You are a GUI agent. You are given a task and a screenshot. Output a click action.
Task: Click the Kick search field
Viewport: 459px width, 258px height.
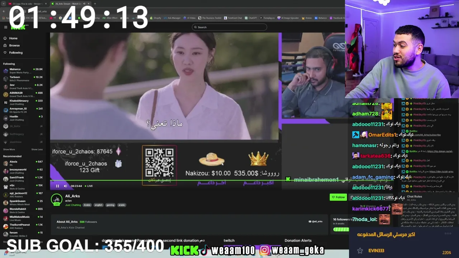click(229, 27)
